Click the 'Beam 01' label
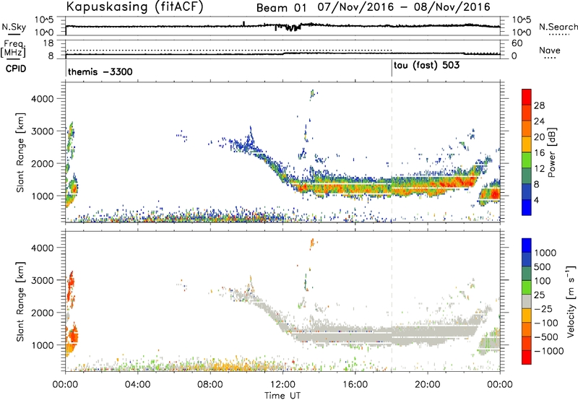578x400 pixels. tap(281, 8)
